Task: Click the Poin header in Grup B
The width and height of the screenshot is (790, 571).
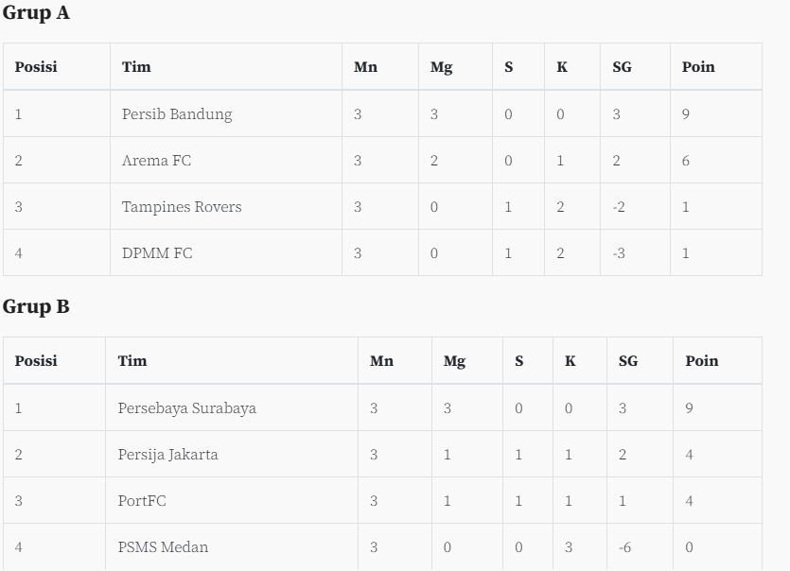Action: pyautogui.click(x=701, y=361)
